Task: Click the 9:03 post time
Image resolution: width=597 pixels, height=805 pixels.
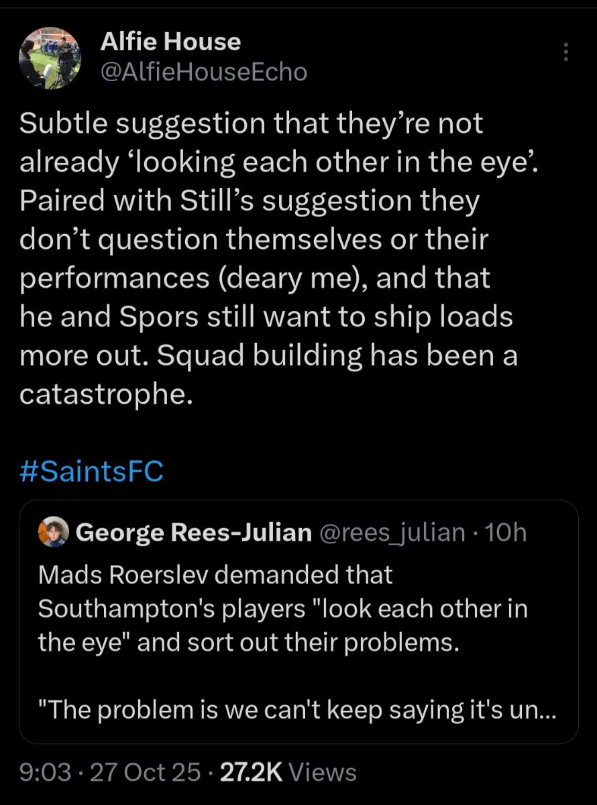Action: [x=45, y=772]
